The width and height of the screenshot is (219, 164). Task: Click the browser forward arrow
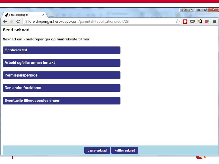tap(12, 22)
